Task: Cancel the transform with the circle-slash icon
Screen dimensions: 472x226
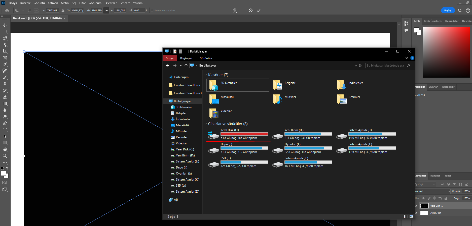Action: [250, 10]
